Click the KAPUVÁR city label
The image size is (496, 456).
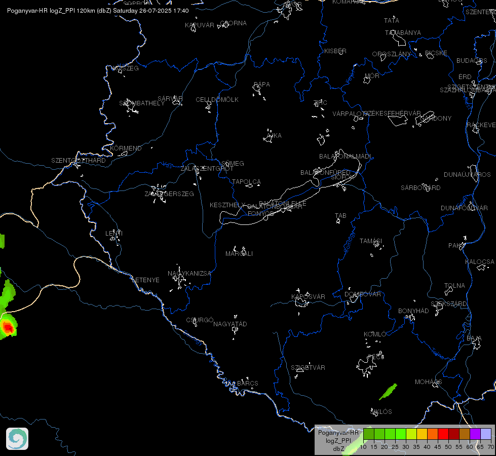pyautogui.click(x=200, y=25)
